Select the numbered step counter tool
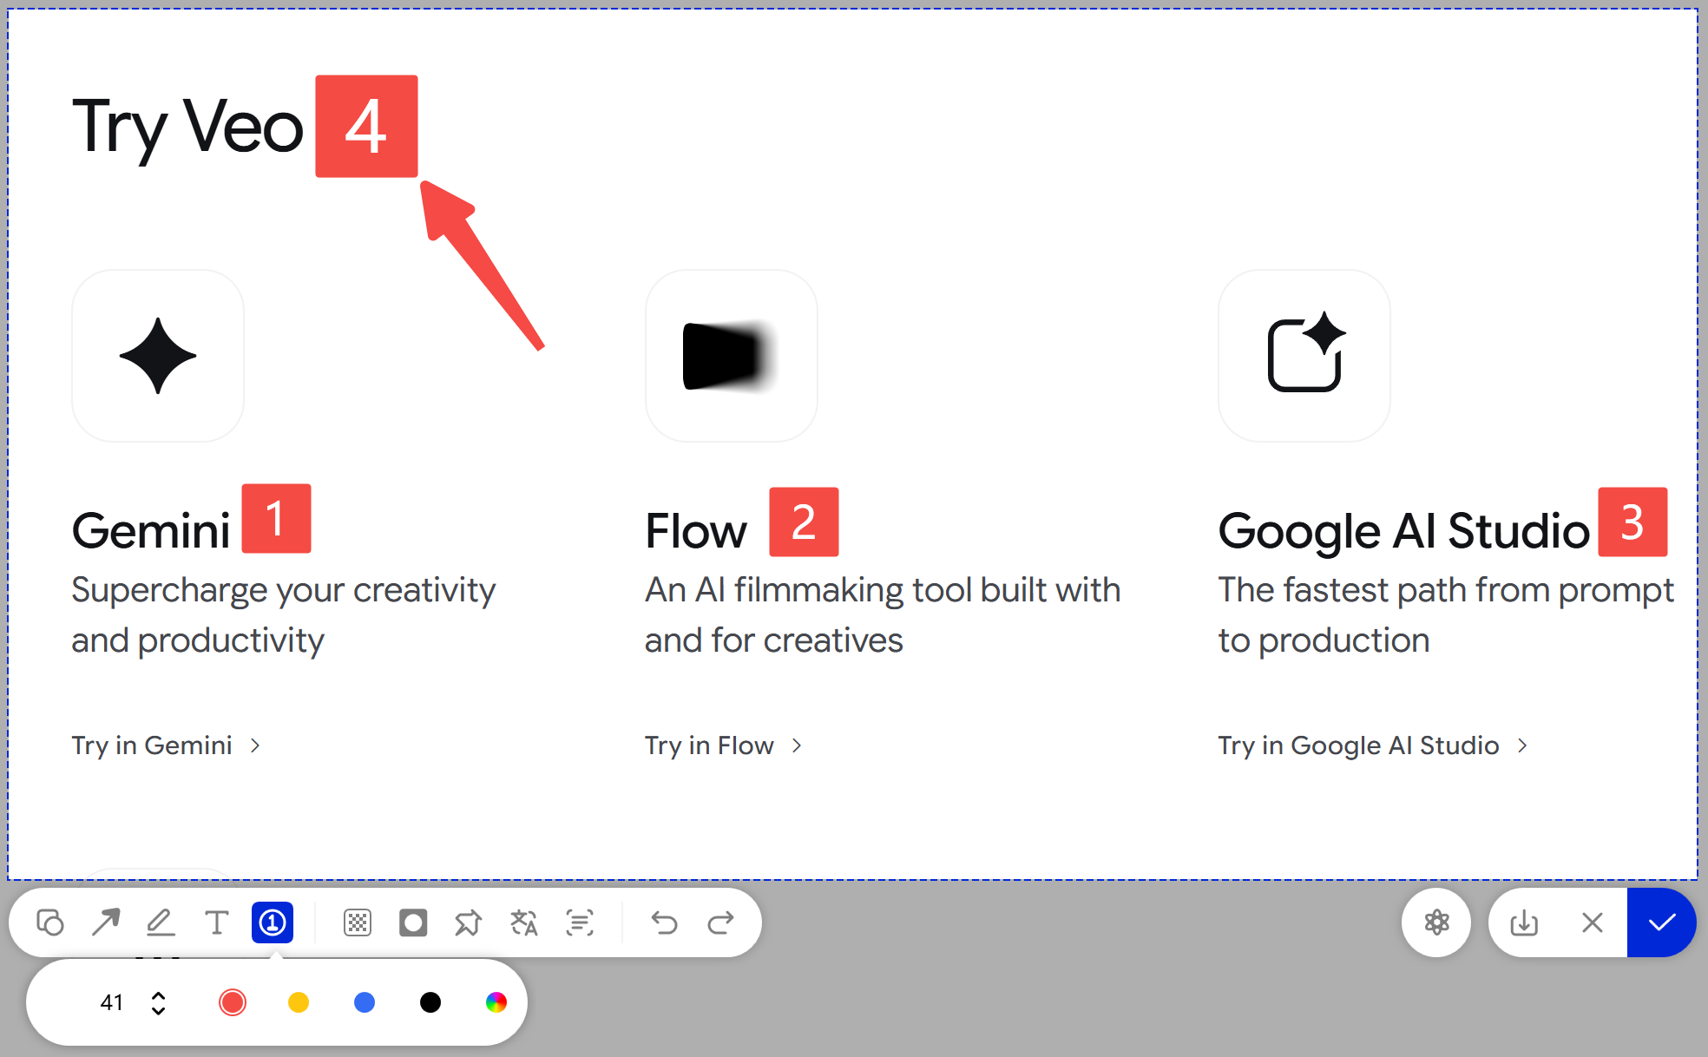 [273, 922]
